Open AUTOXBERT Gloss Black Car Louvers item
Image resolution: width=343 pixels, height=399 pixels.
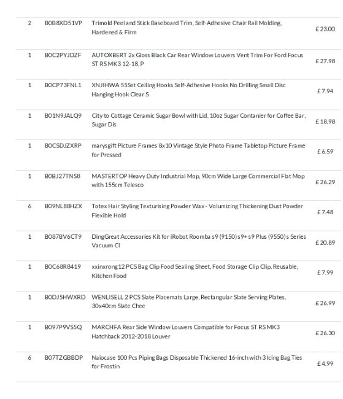tap(197, 60)
